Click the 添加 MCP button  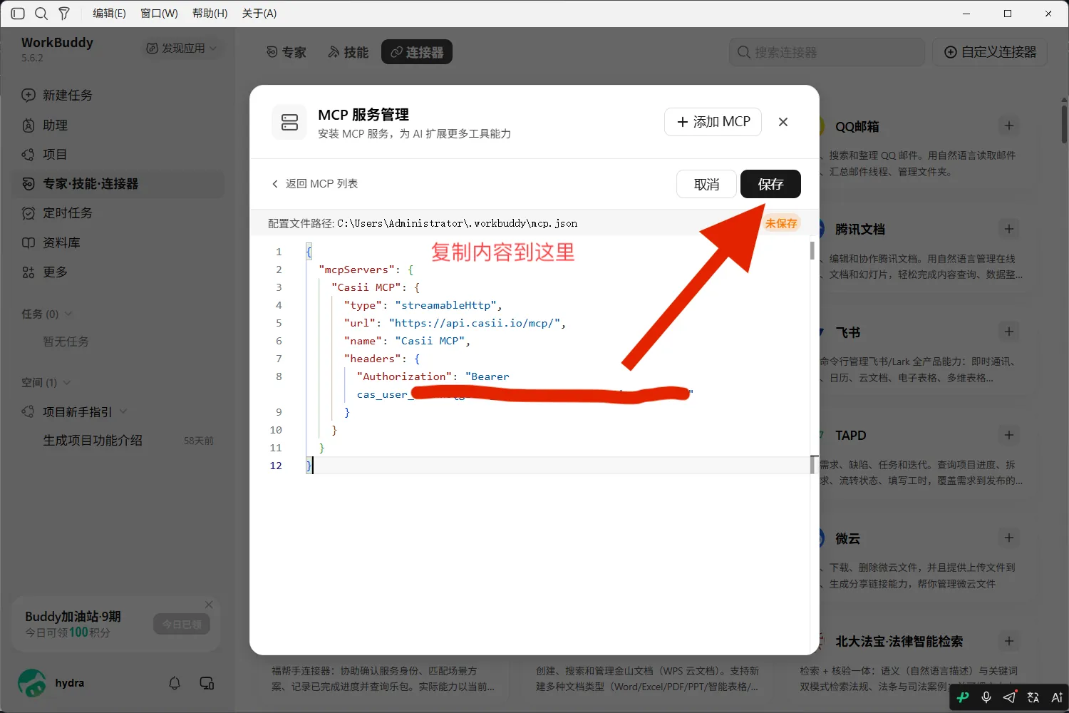click(713, 122)
